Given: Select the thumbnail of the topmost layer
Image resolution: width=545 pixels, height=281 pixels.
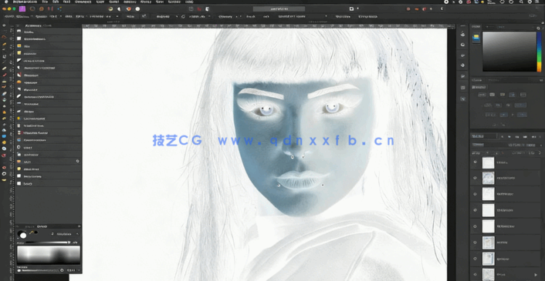Looking at the screenshot, I should click(x=488, y=162).
